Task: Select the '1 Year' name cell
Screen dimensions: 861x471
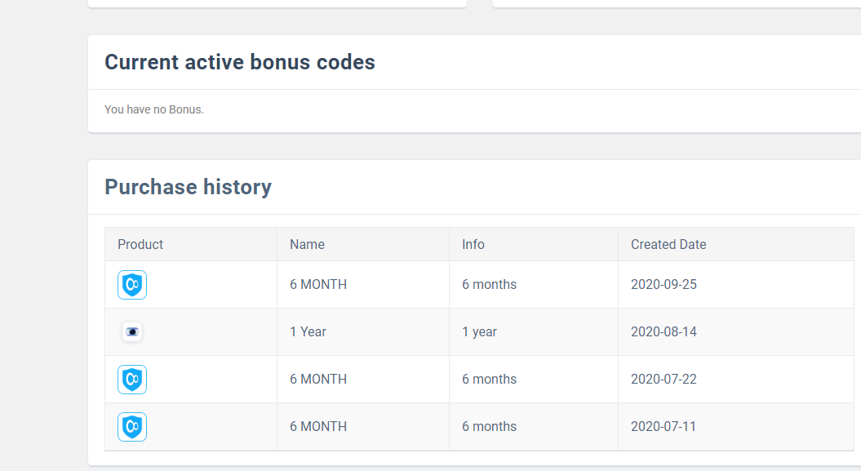Action: tap(308, 332)
